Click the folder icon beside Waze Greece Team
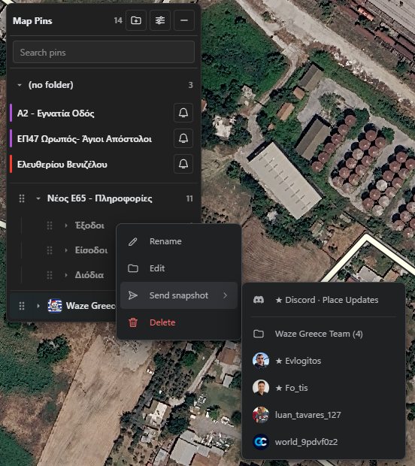Screen dimensions: 415x466 click(259, 334)
